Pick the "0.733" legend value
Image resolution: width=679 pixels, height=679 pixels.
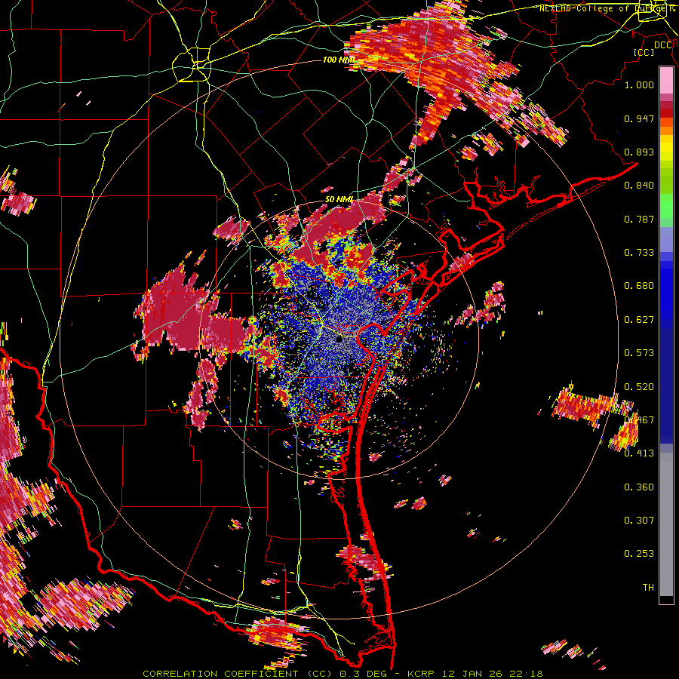pos(639,253)
